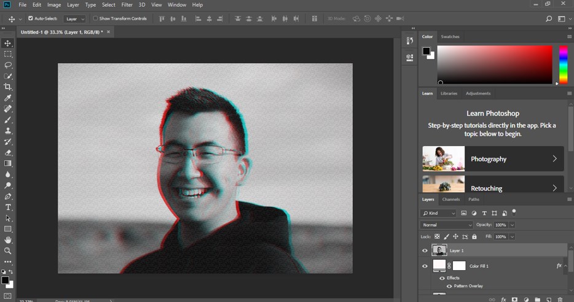The image size is (574, 302).
Task: Toggle the Auto-Select checkbox
Action: pos(31,18)
